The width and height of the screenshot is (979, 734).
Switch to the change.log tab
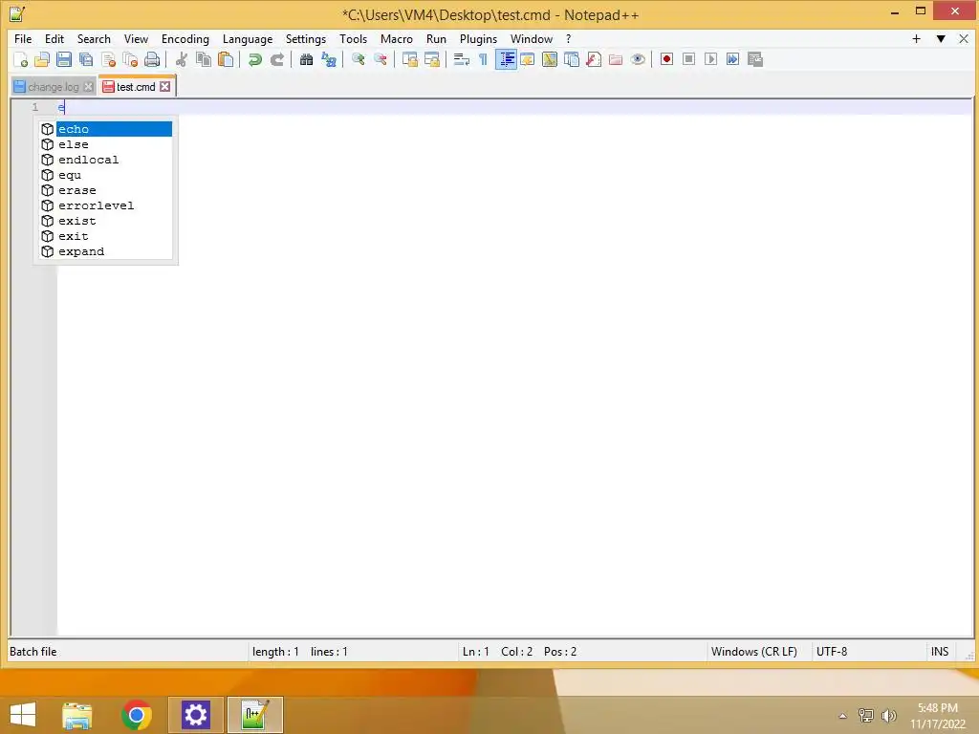54,87
